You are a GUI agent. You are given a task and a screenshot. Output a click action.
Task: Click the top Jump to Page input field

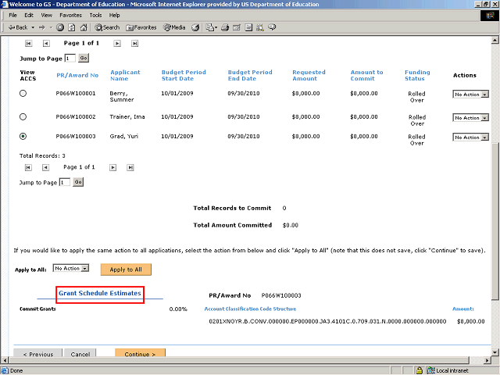[70, 58]
